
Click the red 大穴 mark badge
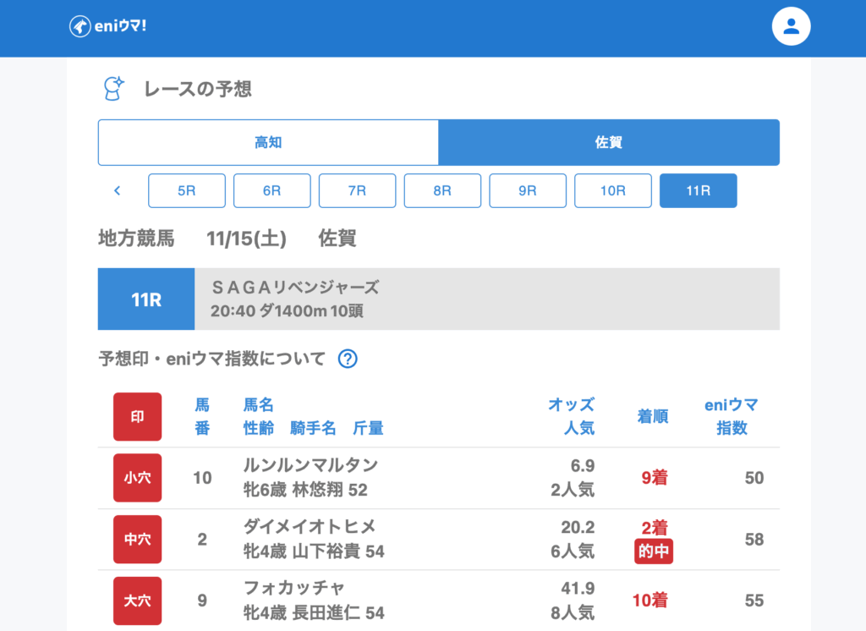pyautogui.click(x=137, y=601)
